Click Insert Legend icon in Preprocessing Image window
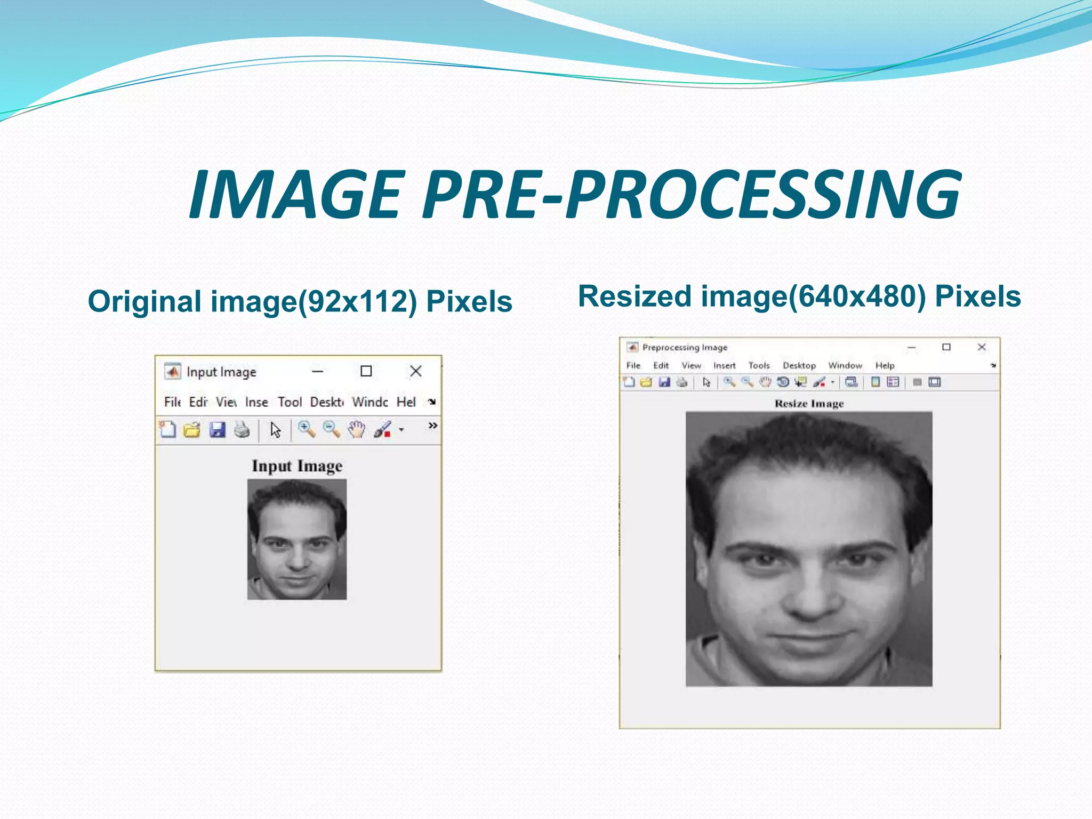The height and width of the screenshot is (819, 1092). (x=893, y=382)
